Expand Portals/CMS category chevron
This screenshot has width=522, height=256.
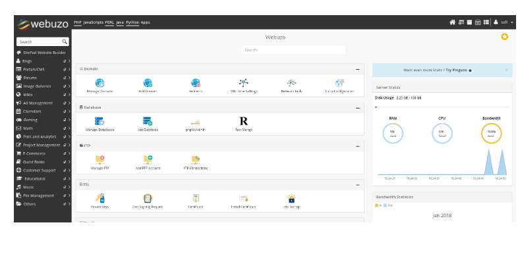click(69, 70)
